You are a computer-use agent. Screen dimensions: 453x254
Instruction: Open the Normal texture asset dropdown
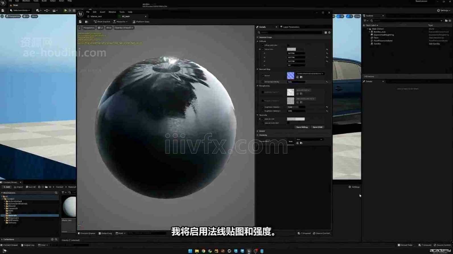310,73
